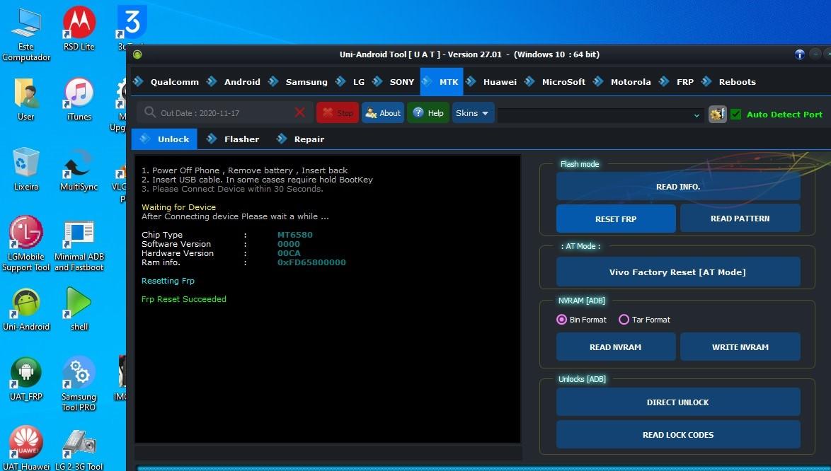Image resolution: width=831 pixels, height=471 pixels.
Task: Click the RESET FRP button
Action: coord(616,219)
